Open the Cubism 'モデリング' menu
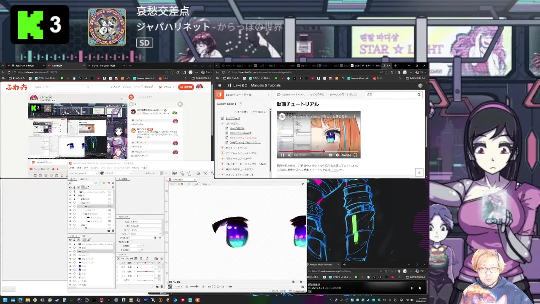This screenshot has width=540, height=304. [94, 168]
